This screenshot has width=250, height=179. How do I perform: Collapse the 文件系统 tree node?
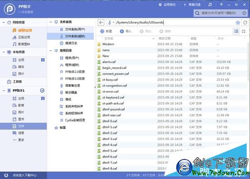coord(51,22)
